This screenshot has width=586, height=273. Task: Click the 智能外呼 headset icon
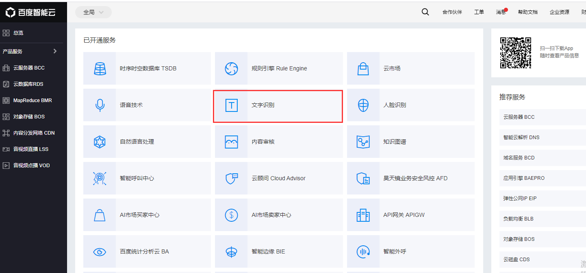363,251
